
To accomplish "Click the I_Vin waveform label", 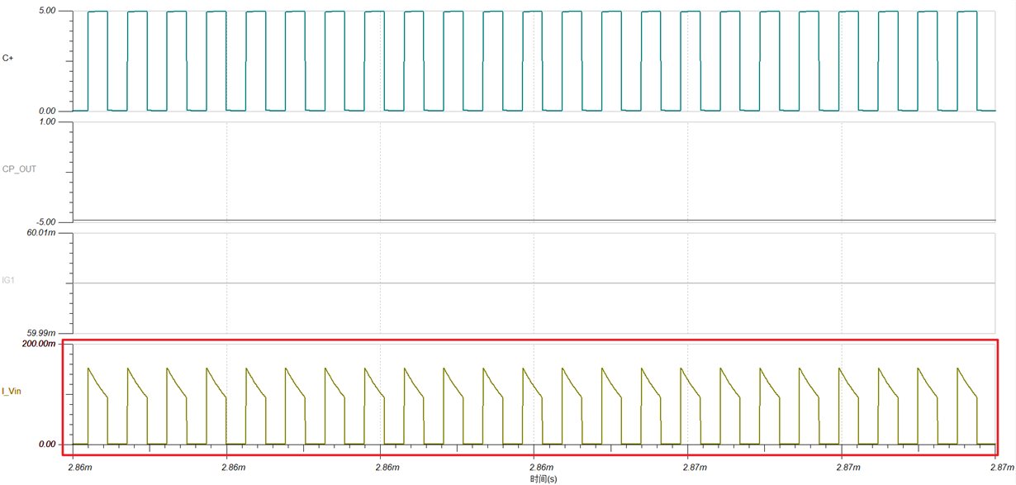I will [12, 391].
